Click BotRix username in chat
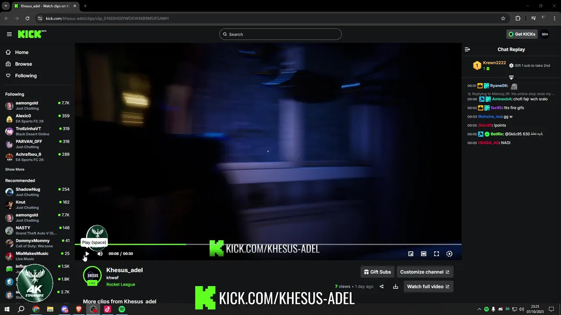 [497, 134]
